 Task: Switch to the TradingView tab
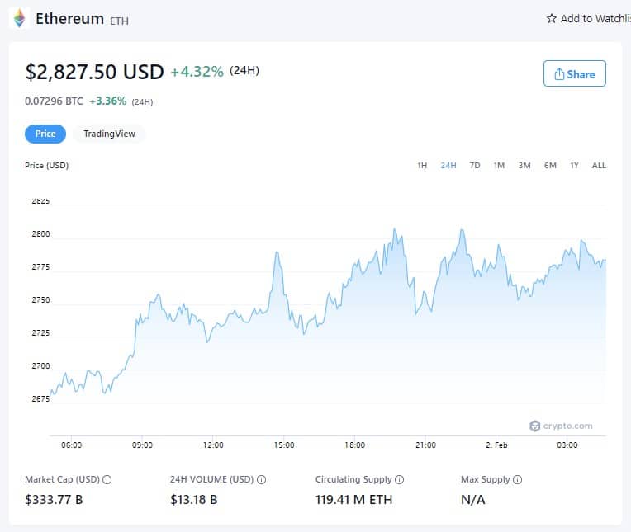pos(109,134)
